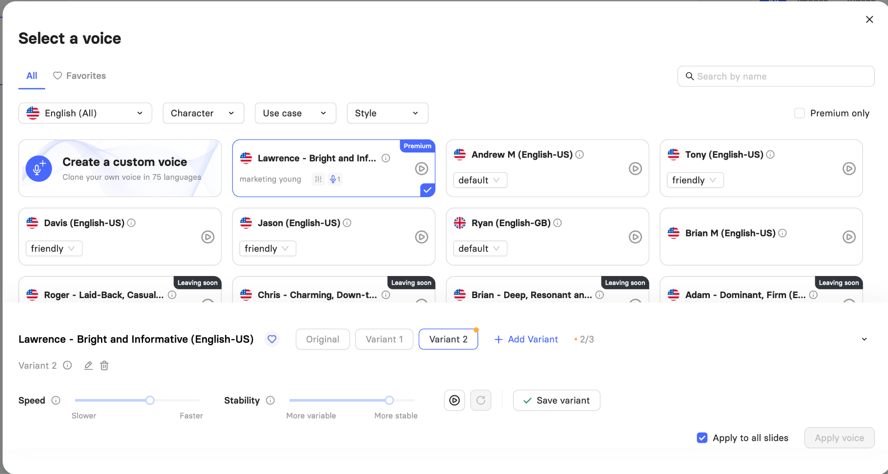Image resolution: width=888 pixels, height=474 pixels.
Task: Open info icon for Lawrence voice card
Action: (x=385, y=158)
